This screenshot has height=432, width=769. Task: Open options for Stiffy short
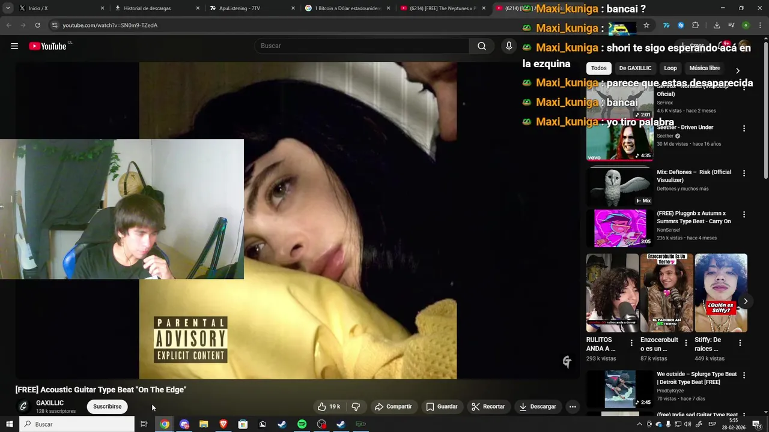(x=740, y=343)
